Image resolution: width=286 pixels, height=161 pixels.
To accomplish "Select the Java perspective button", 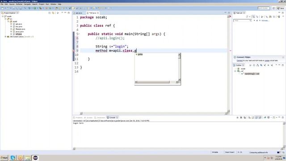I will pyautogui.click(x=281, y=8).
